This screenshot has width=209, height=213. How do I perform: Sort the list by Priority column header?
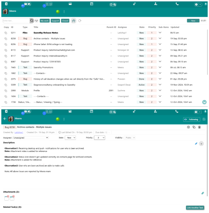(152, 27)
